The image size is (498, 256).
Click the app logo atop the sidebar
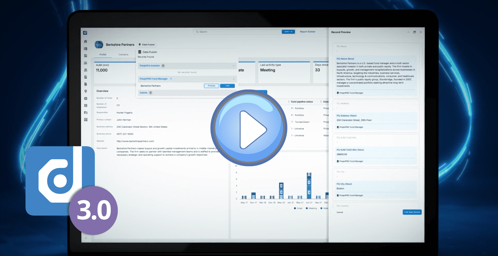[x=85, y=33]
